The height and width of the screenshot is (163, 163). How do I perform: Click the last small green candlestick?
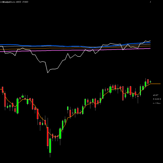(x=150, y=82)
